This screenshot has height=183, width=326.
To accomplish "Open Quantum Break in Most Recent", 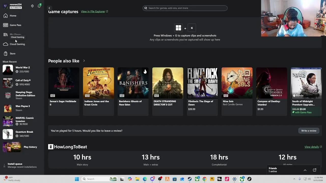I will 22,134.
